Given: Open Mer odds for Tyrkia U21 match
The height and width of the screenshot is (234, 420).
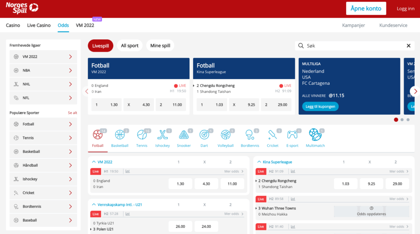Looking at the screenshot, I should pos(234,214).
